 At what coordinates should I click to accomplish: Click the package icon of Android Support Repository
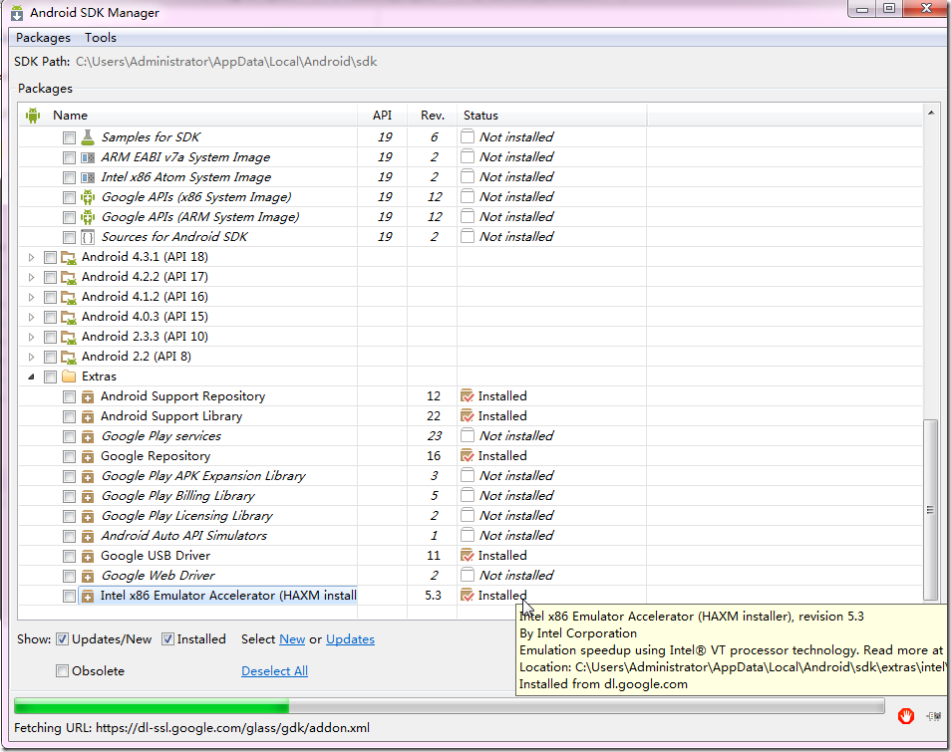point(88,396)
